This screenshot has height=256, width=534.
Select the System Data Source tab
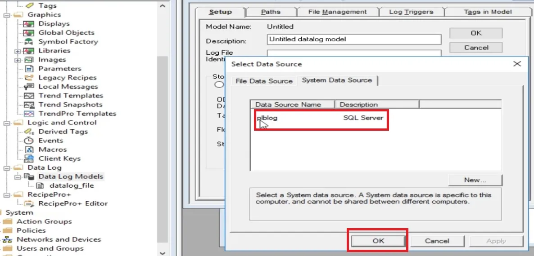point(337,80)
